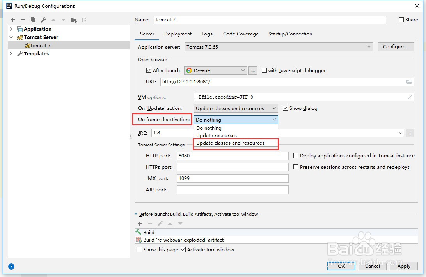The height and width of the screenshot is (277, 426).
Task: Click the AJP port field
Action: tap(233, 190)
